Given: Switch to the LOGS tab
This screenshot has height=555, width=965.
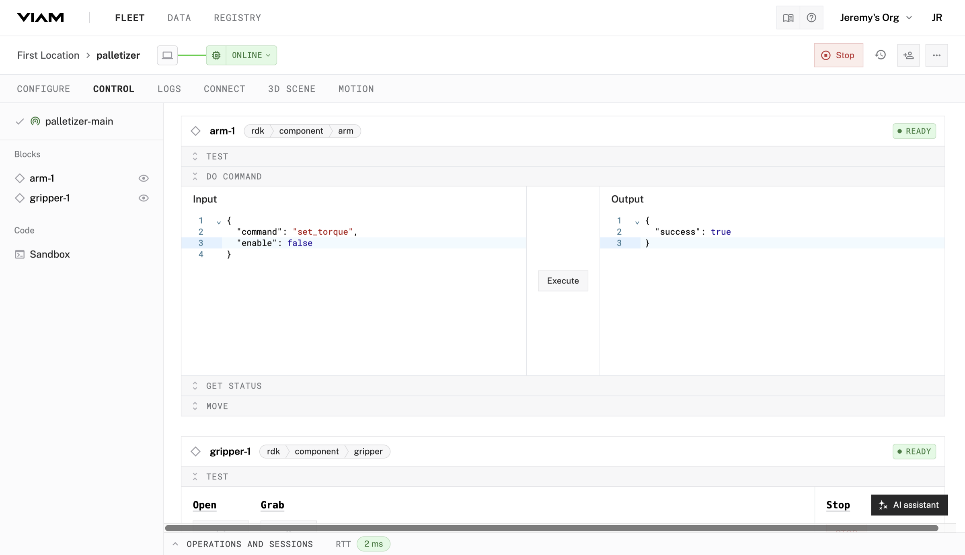Looking at the screenshot, I should pos(169,89).
